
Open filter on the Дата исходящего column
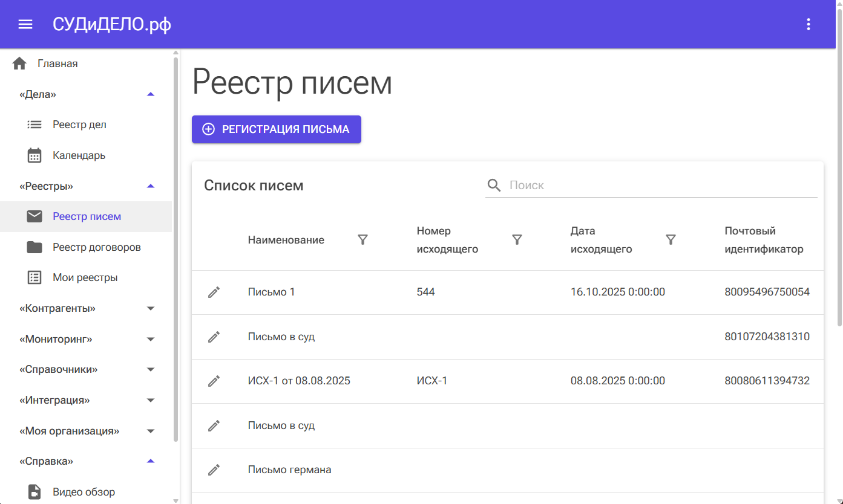click(671, 239)
